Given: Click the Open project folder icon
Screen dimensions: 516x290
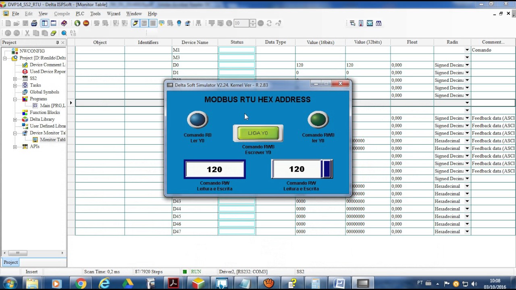Looking at the screenshot, I should 17,23.
